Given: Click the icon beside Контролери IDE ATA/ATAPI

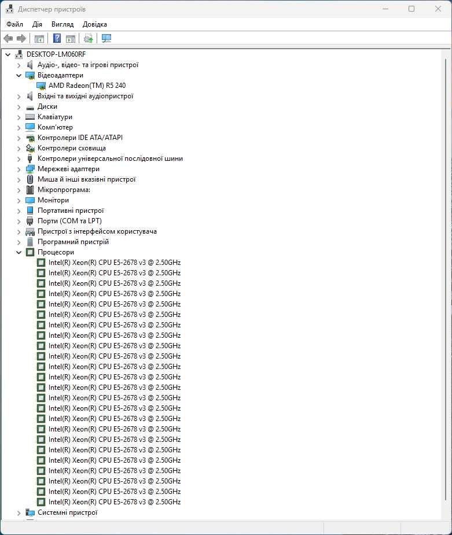Looking at the screenshot, I should click(30, 138).
